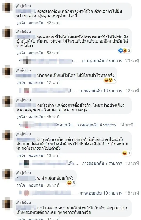141x220 pixels.
Task: Click the pencil author badge on the top comment
Action: (x=23, y=6)
